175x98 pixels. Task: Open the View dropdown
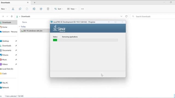72,9
